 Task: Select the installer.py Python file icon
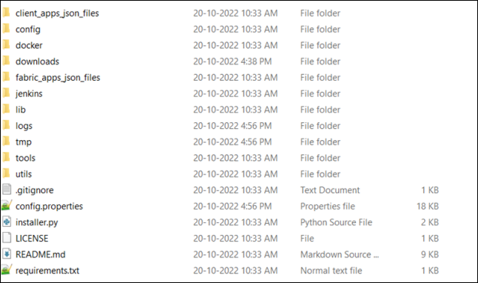tap(7, 222)
